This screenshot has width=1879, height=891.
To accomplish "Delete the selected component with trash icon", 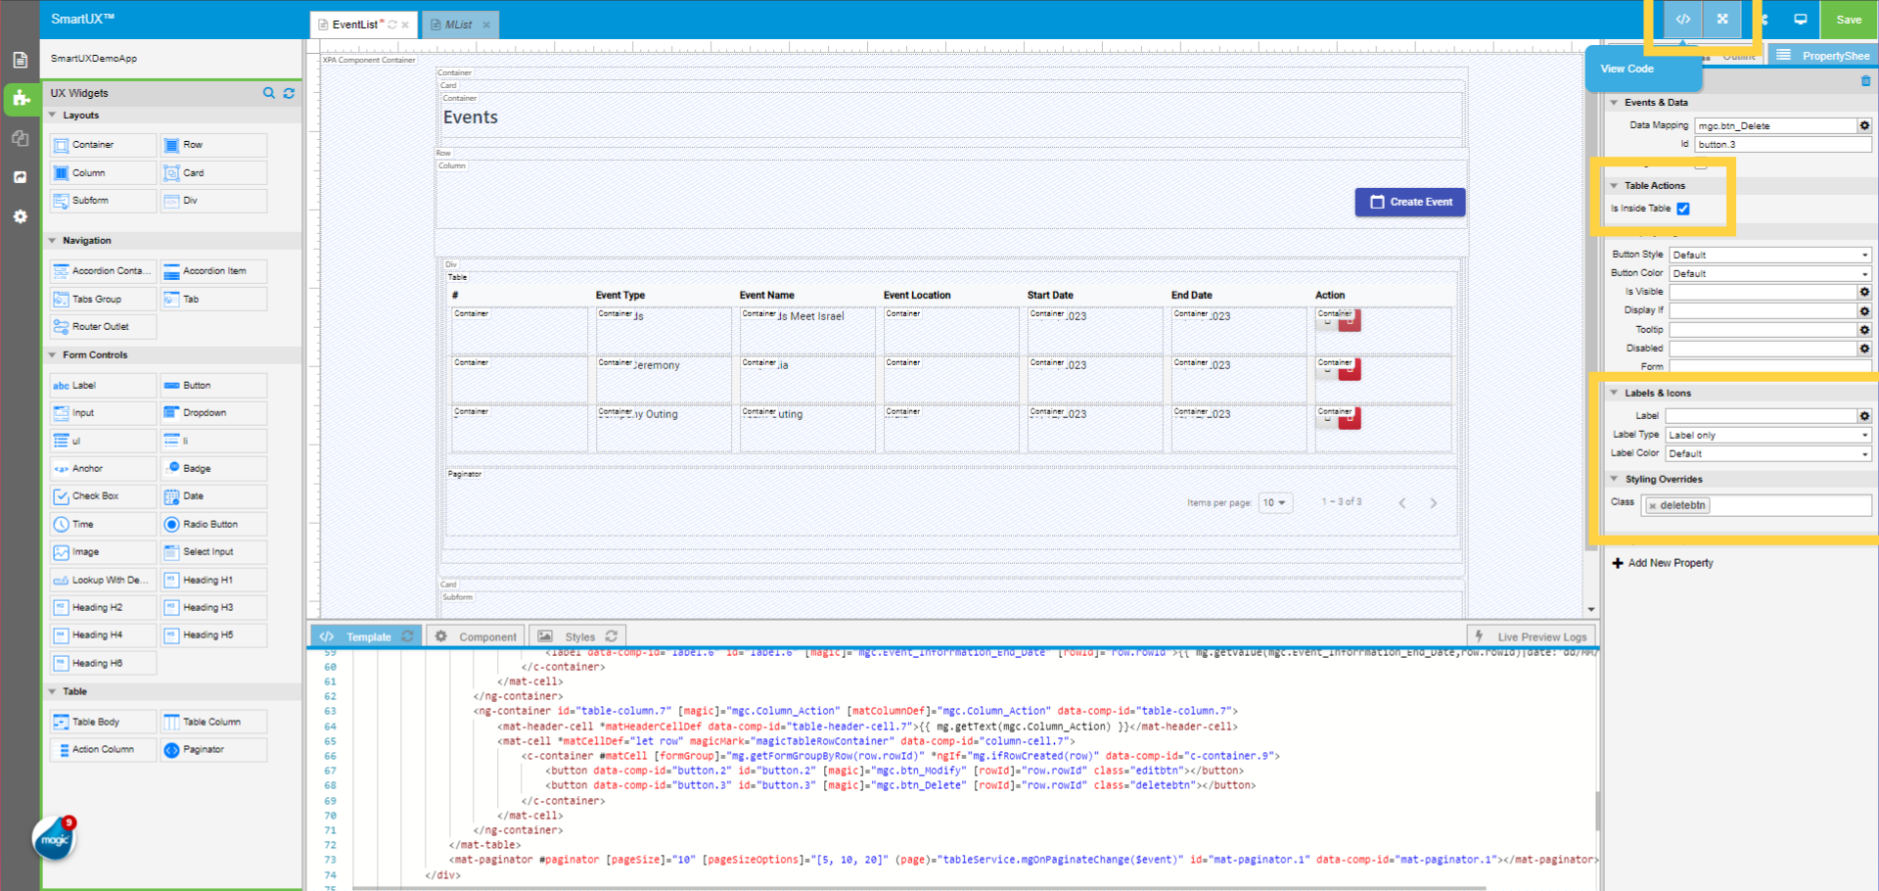I will pos(1865,81).
